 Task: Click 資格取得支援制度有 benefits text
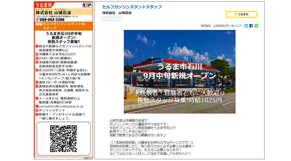(62, 86)
